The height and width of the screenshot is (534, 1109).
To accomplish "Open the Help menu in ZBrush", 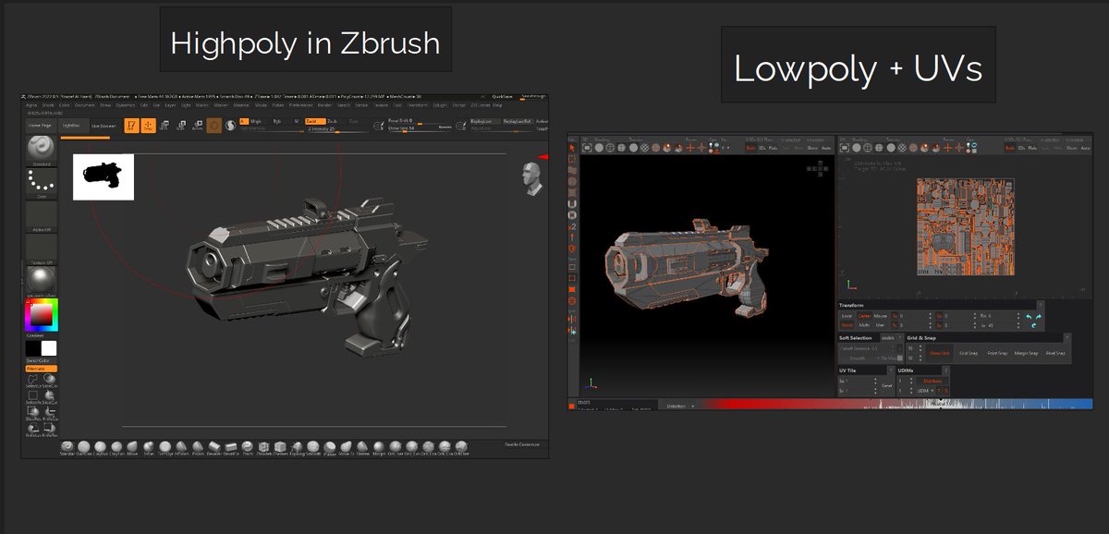I will point(497,105).
